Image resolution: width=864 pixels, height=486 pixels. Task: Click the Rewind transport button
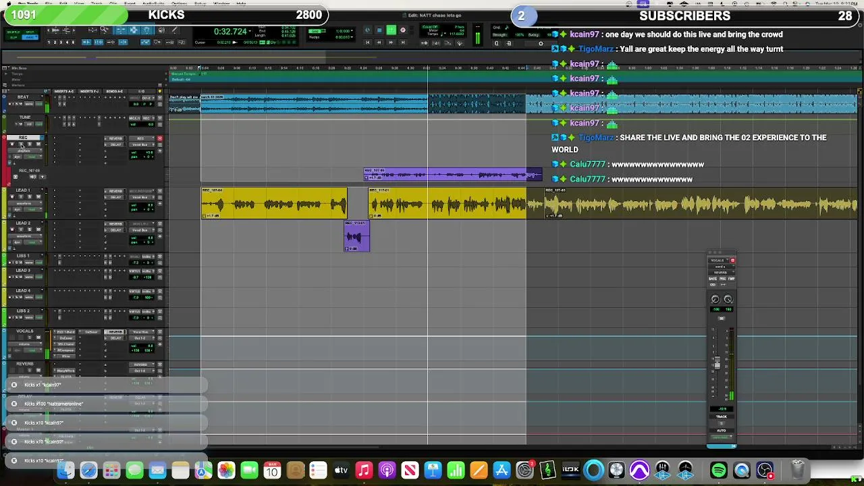[x=379, y=42]
